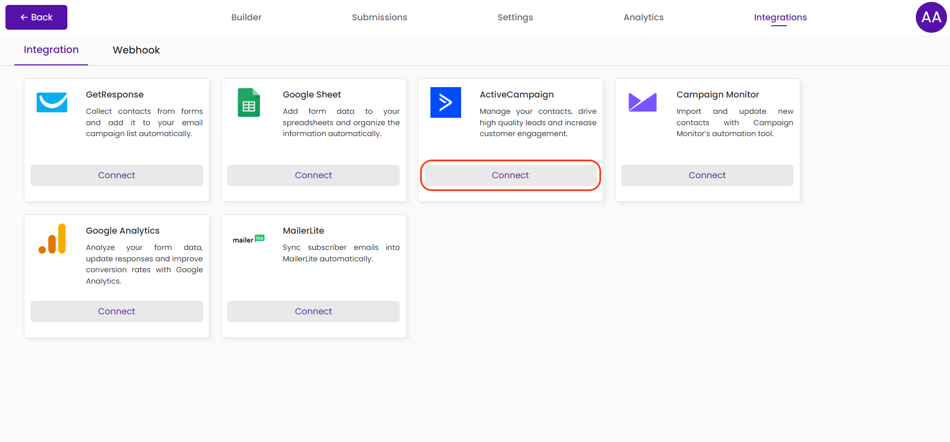Connect the ActiveCampaign integration
This screenshot has height=442, width=950.
pyautogui.click(x=510, y=175)
